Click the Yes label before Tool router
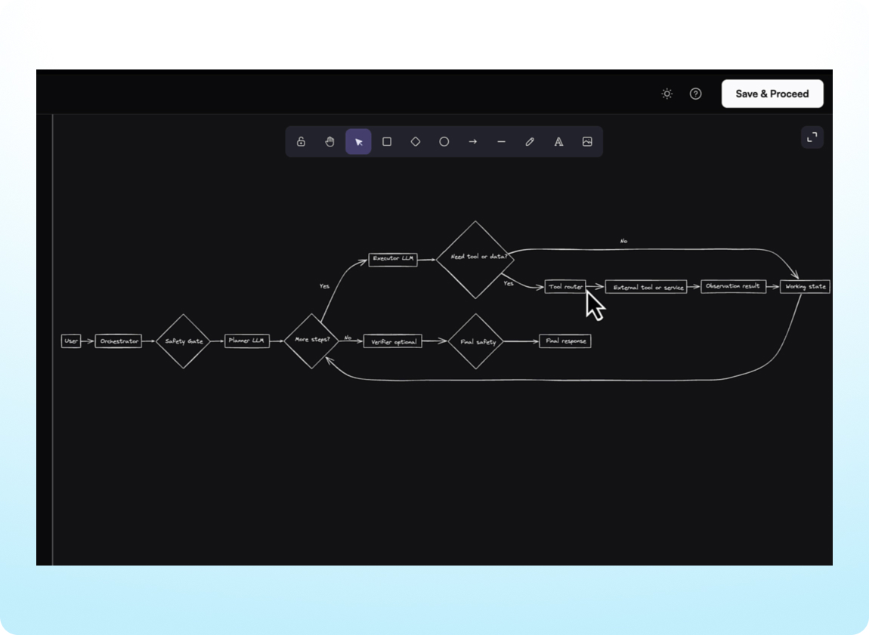The image size is (869, 635). coord(509,283)
